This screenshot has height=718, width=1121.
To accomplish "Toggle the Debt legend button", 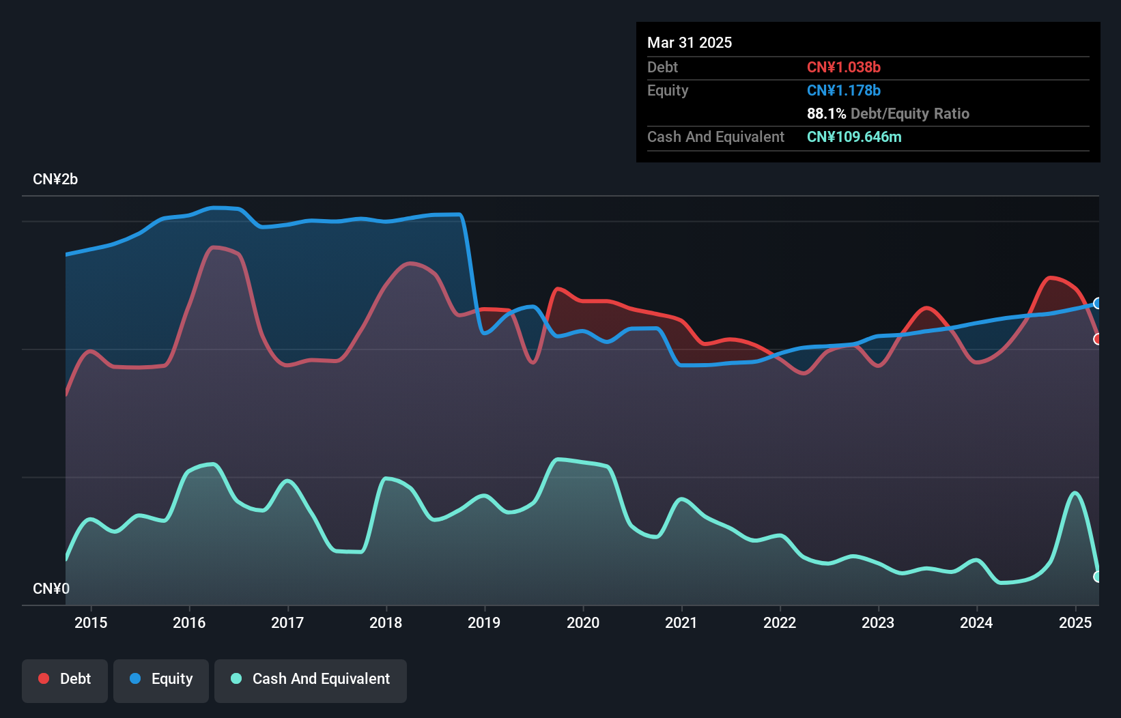I will pyautogui.click(x=65, y=680).
